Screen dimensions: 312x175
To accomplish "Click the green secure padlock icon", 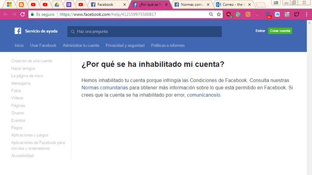I will (32, 14).
